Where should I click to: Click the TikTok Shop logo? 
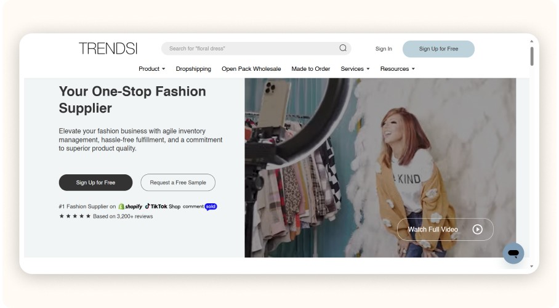coord(163,206)
